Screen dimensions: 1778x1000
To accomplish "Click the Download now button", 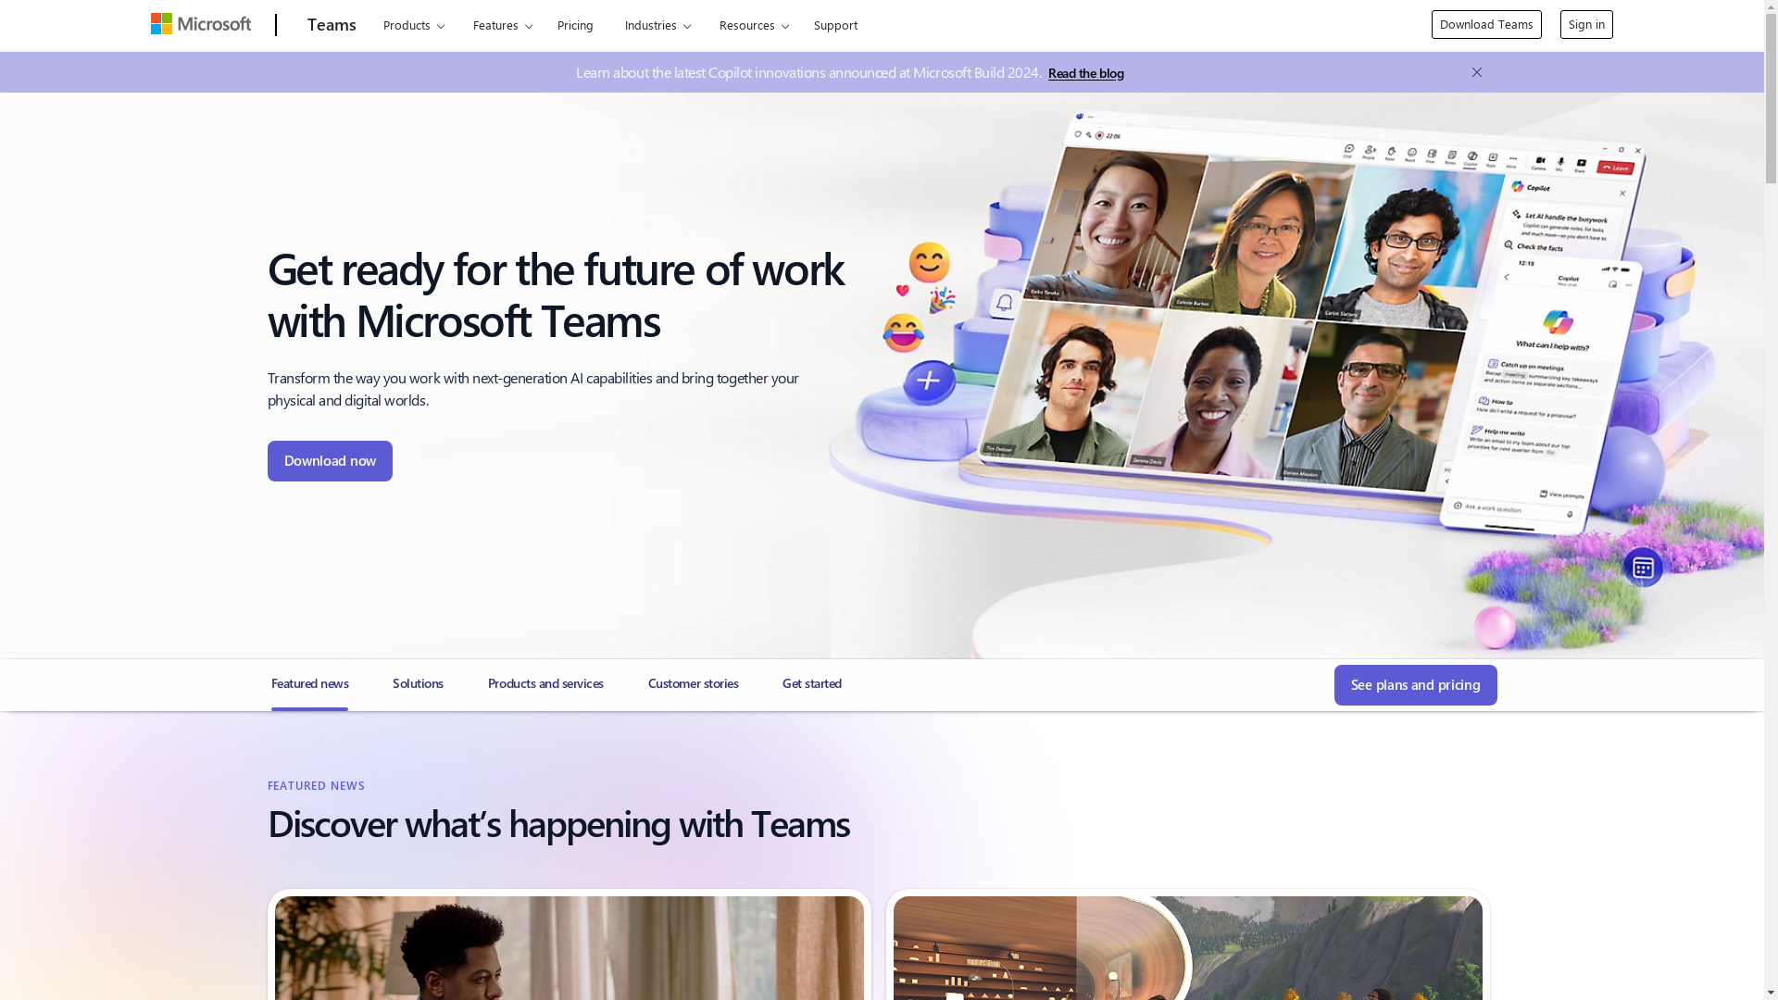I will [x=330, y=460].
